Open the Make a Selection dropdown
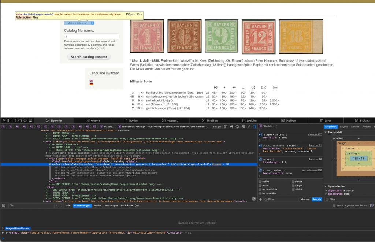Viewport: 375px width, 242px height. 80,23
